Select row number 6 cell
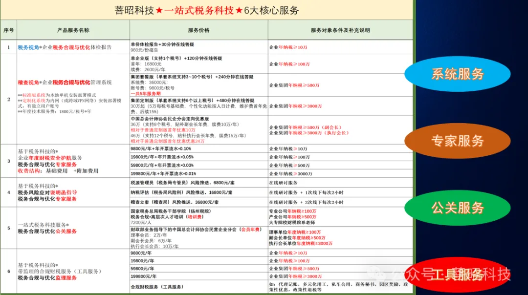The image size is (528, 295). pyautogui.click(x=8, y=271)
